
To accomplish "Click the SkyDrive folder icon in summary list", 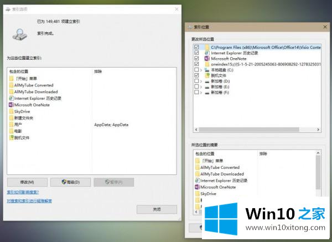I will (198, 194).
